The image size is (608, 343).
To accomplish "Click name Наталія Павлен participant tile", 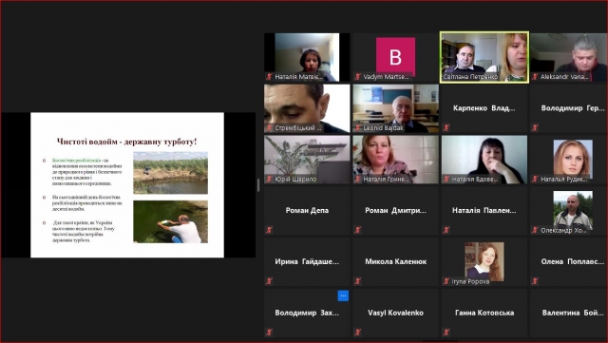I will [x=484, y=210].
